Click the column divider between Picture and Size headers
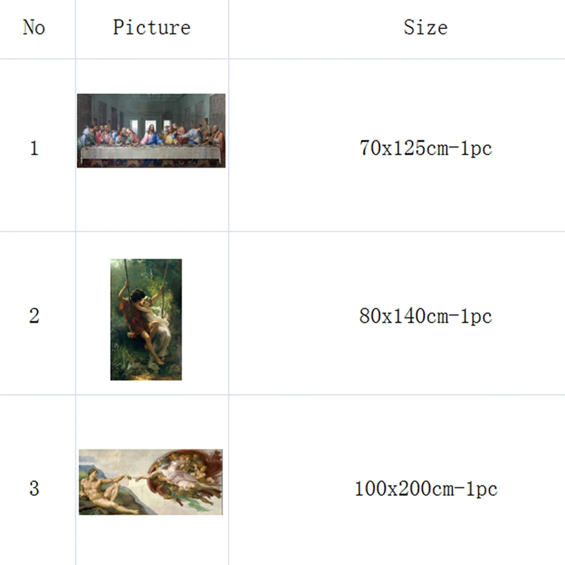This screenshot has width=565, height=565. coord(229,27)
